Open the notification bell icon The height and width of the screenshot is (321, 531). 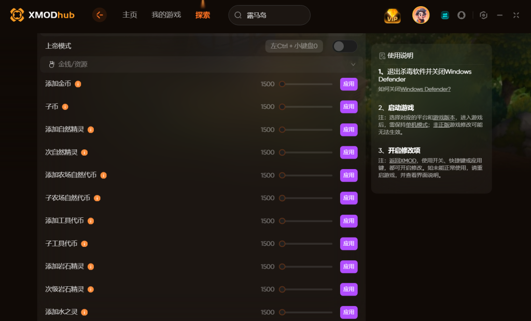tap(461, 15)
